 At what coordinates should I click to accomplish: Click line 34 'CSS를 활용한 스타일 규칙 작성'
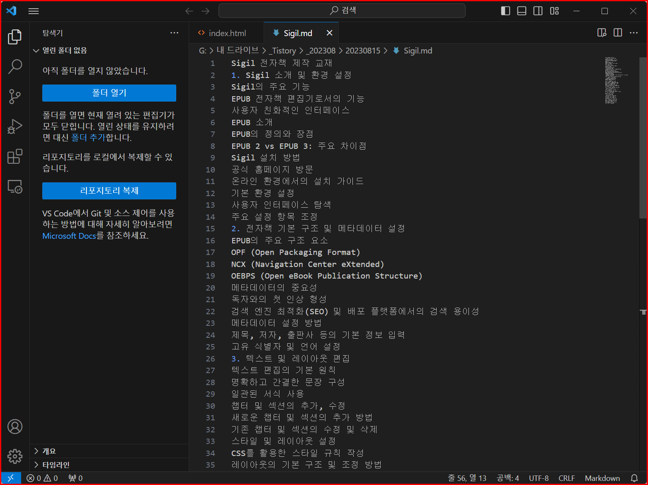(x=298, y=453)
